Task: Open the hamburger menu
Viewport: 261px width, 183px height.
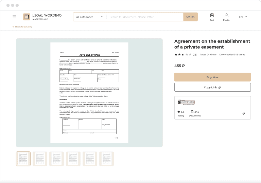Action: [14, 17]
